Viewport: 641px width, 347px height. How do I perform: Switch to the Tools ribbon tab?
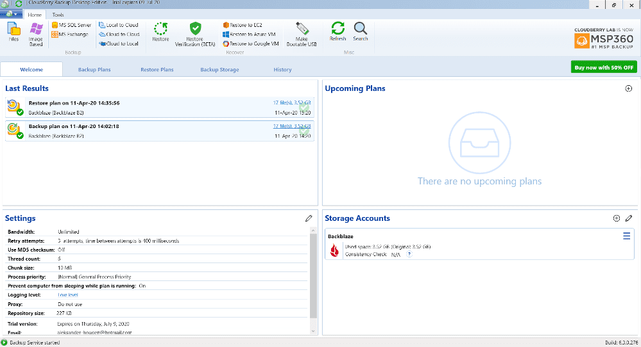tap(58, 15)
